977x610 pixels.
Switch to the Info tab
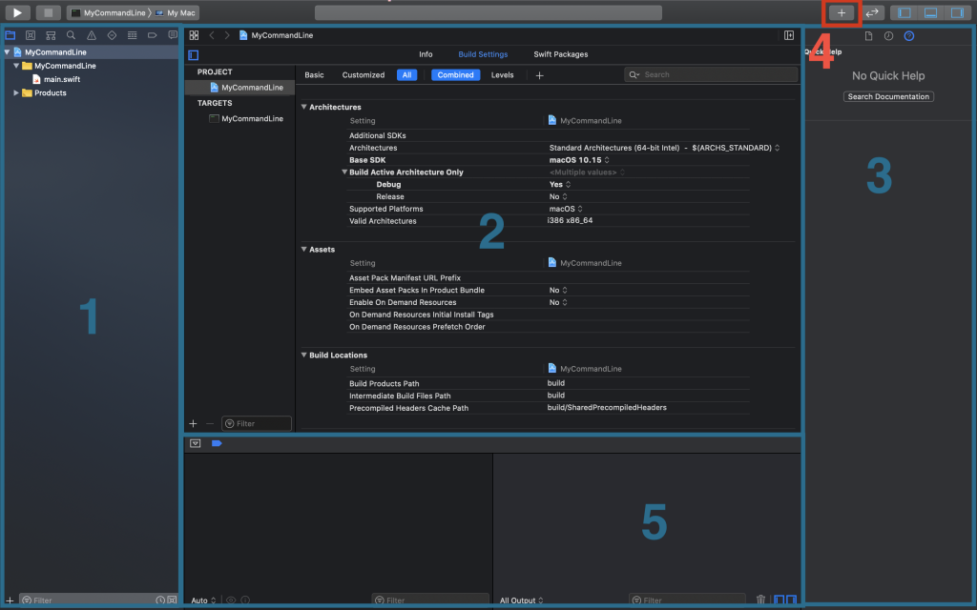[x=426, y=54]
